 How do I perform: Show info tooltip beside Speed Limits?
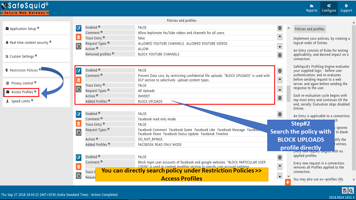coord(32,101)
